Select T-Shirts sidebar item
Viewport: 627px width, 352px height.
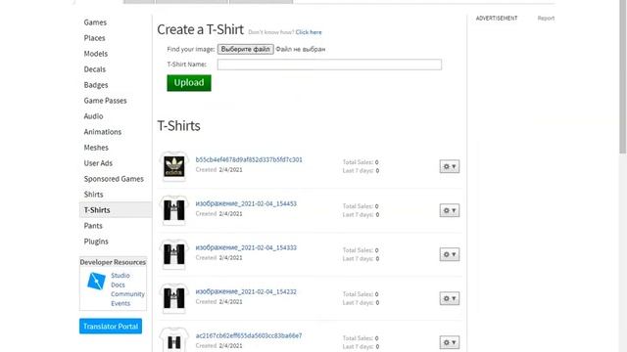(x=116, y=210)
